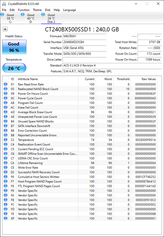Click the CrystalDiskInfo app icon in title bar
164x237 pixels.
[x=4, y=4]
